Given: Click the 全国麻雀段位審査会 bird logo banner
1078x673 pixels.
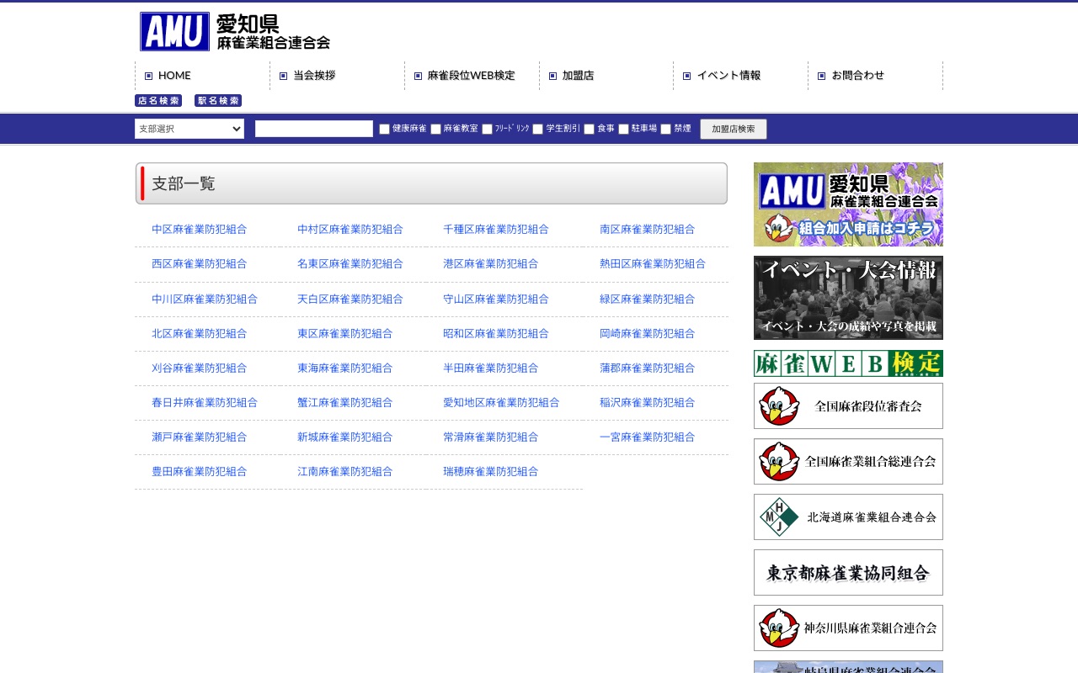Looking at the screenshot, I should click(x=848, y=405).
